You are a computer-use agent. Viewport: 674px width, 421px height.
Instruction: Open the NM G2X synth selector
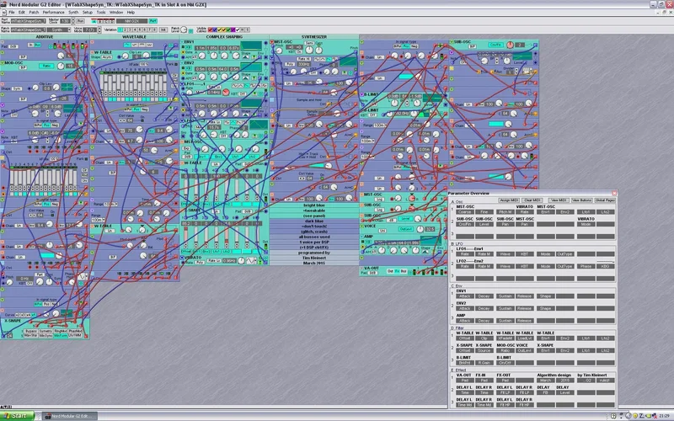click(133, 20)
